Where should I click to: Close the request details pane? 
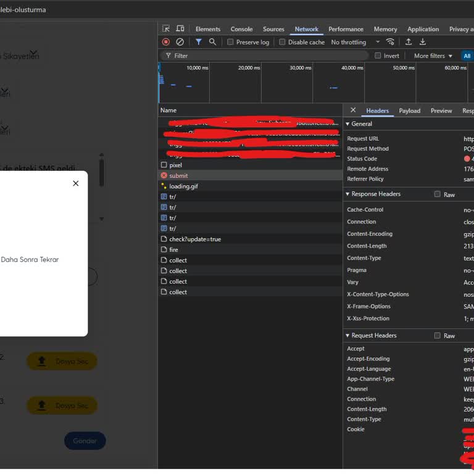(353, 110)
